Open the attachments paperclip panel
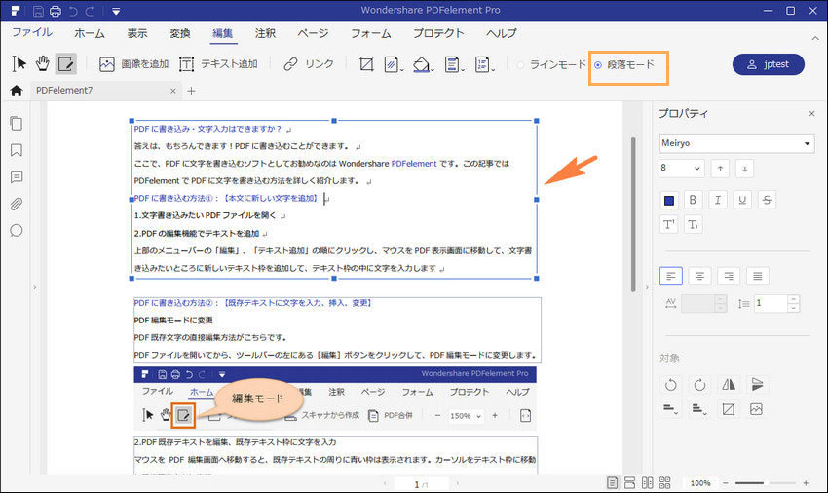Screen dimensions: 828x493 click(17, 204)
